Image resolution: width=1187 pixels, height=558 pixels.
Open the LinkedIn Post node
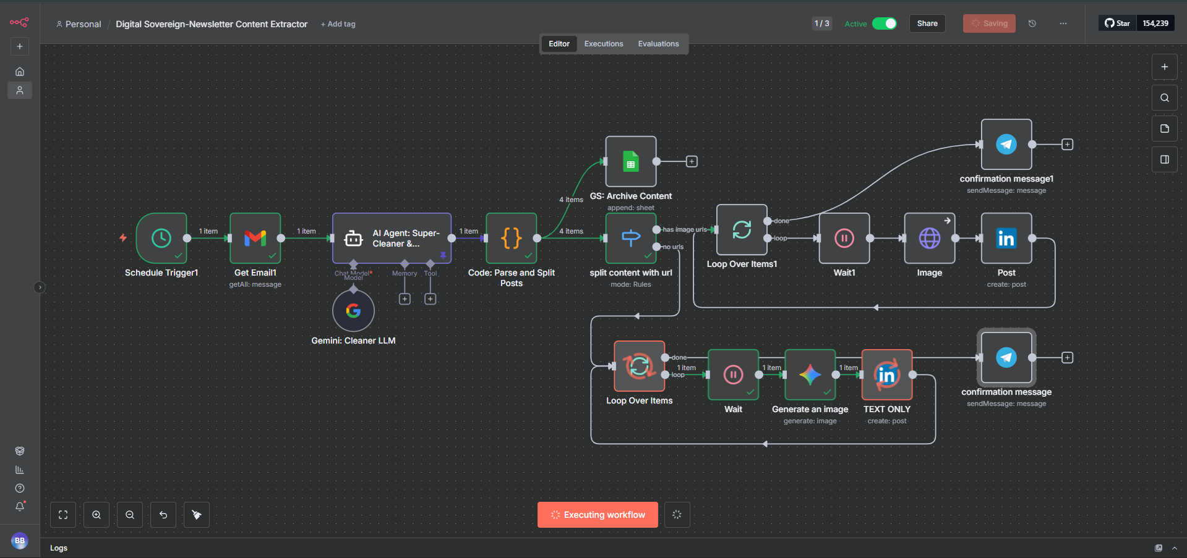1006,239
